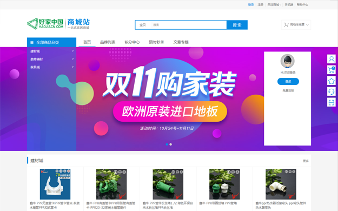Open the 宝贝 search type selector
This screenshot has height=211, width=338.
click(x=143, y=25)
